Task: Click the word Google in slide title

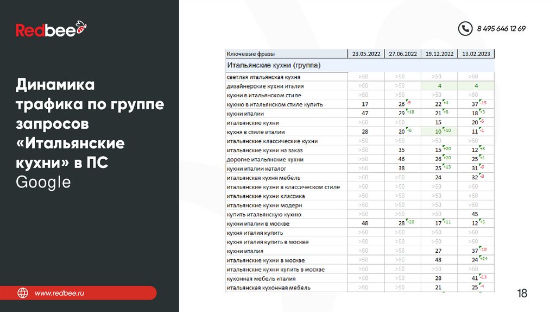Action: [x=43, y=183]
